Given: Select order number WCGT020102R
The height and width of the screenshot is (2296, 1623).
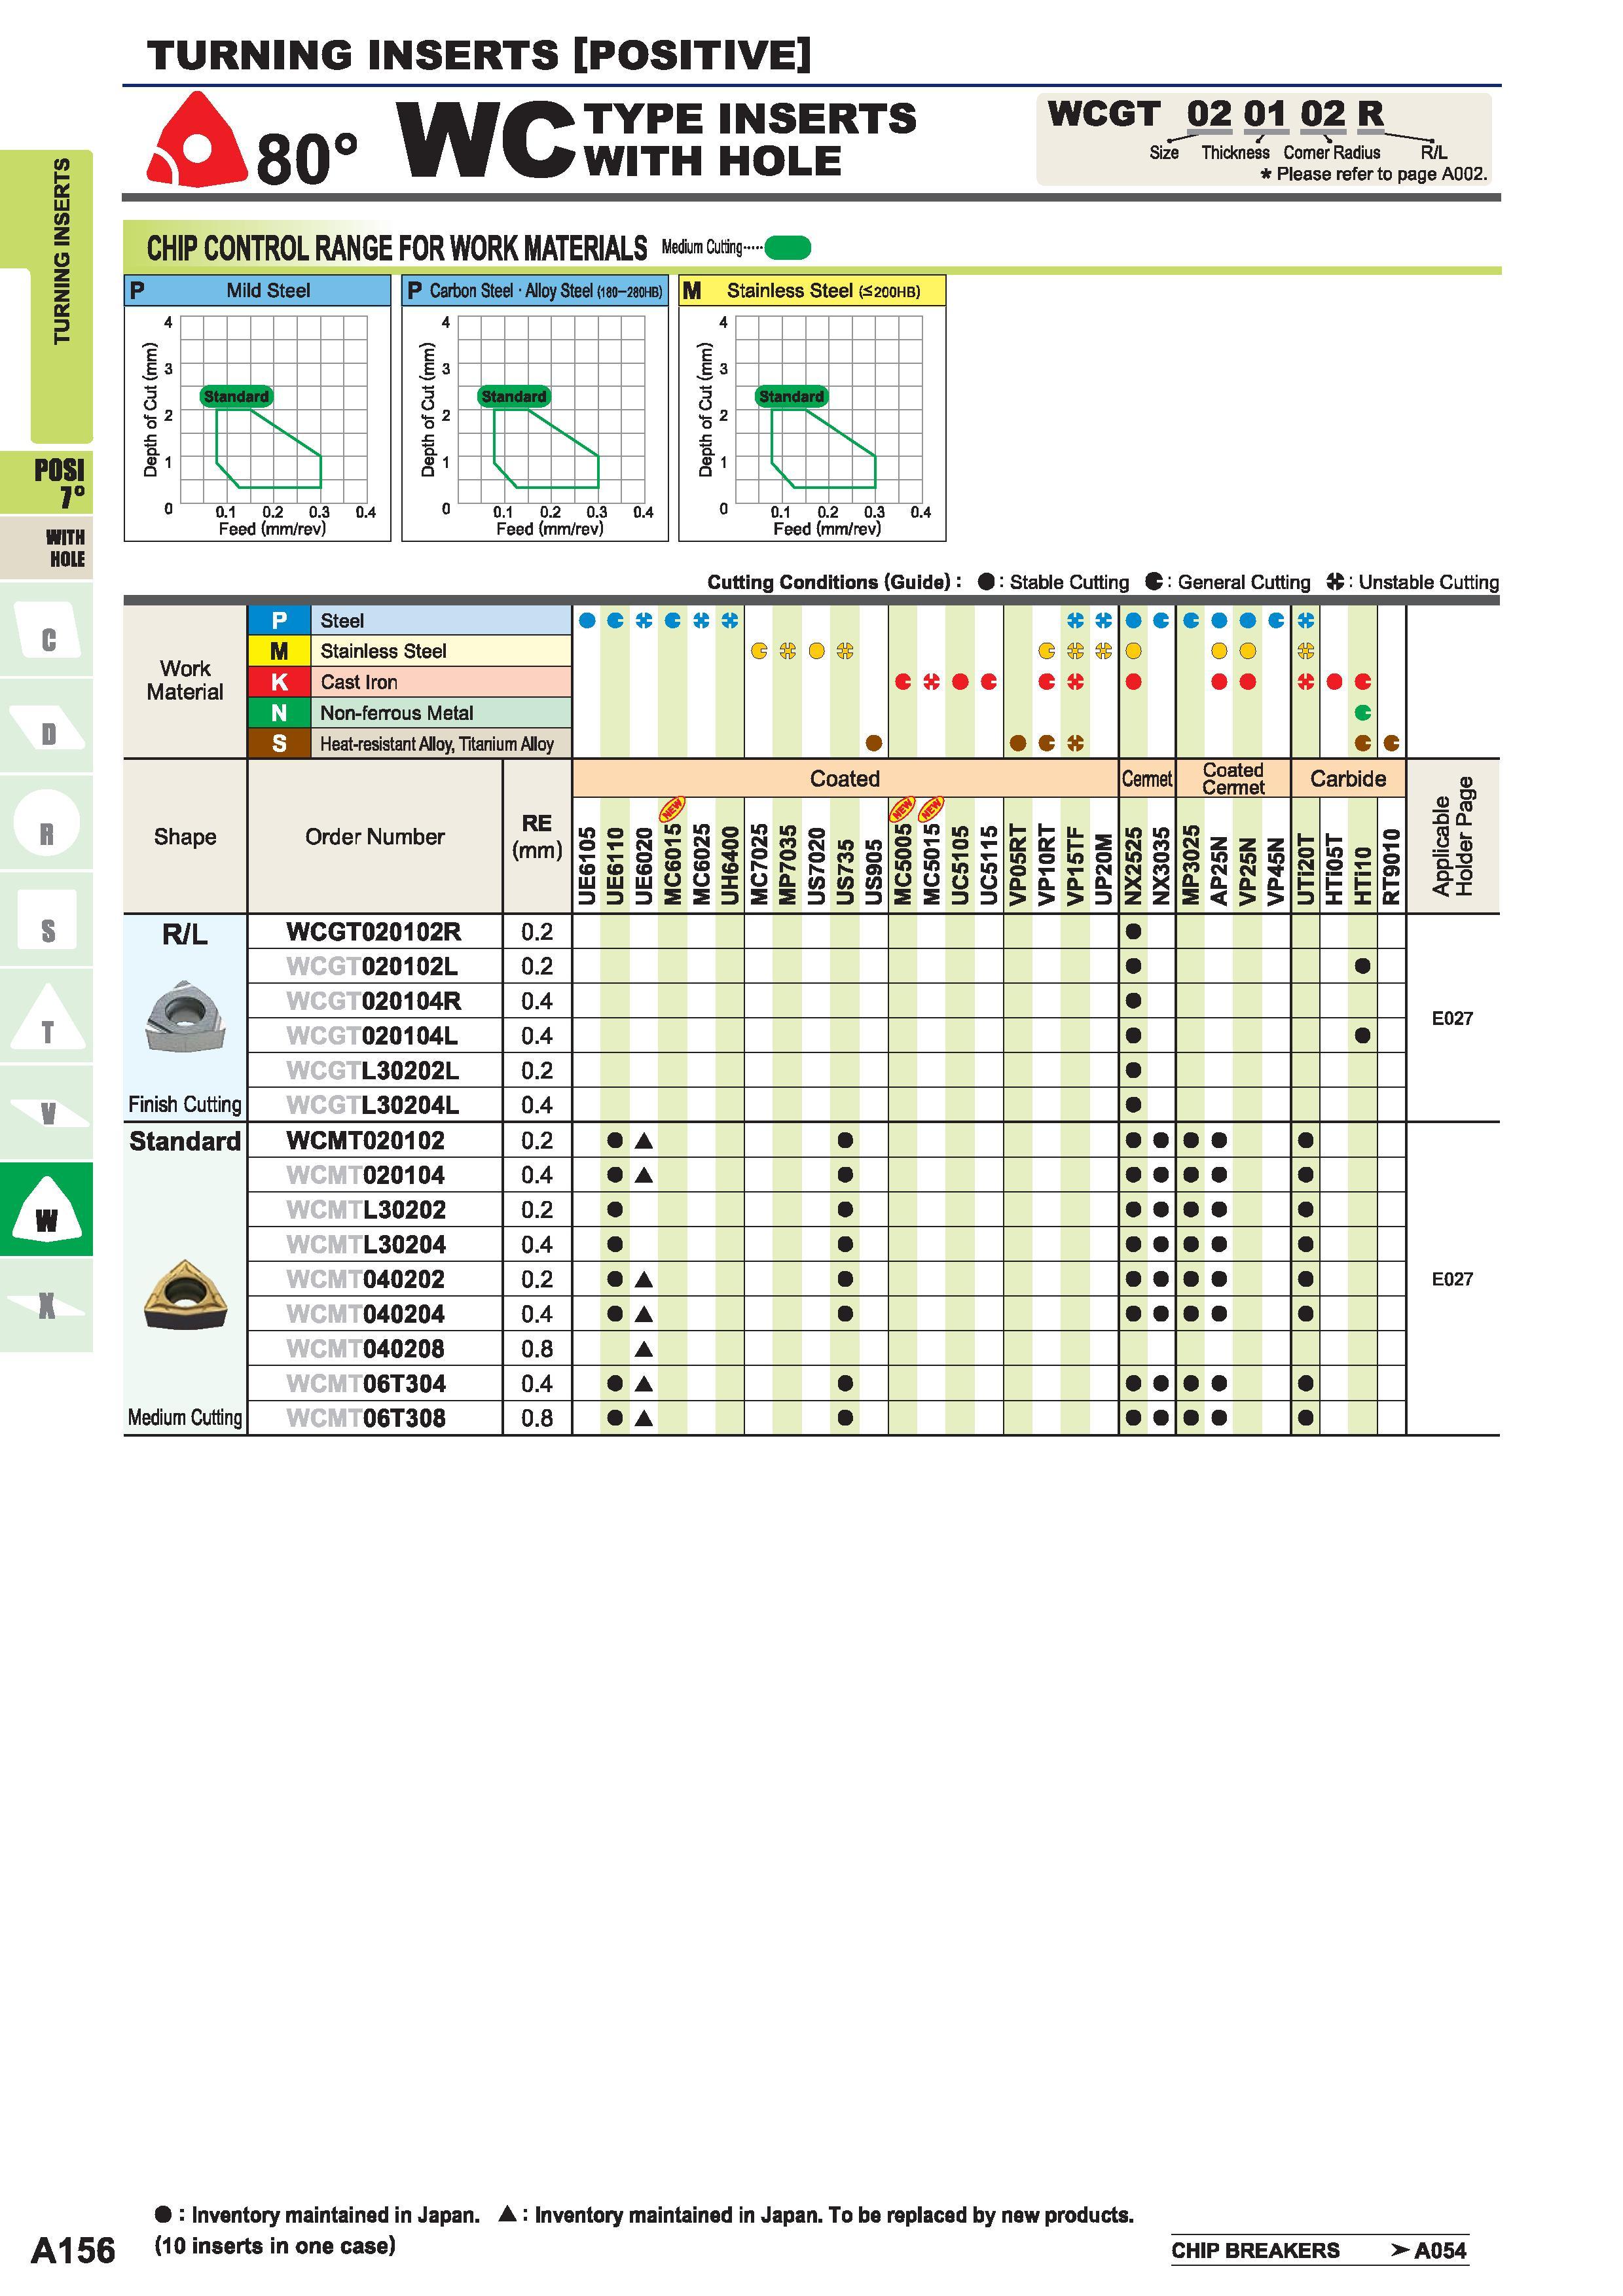Looking at the screenshot, I should pyautogui.click(x=374, y=932).
